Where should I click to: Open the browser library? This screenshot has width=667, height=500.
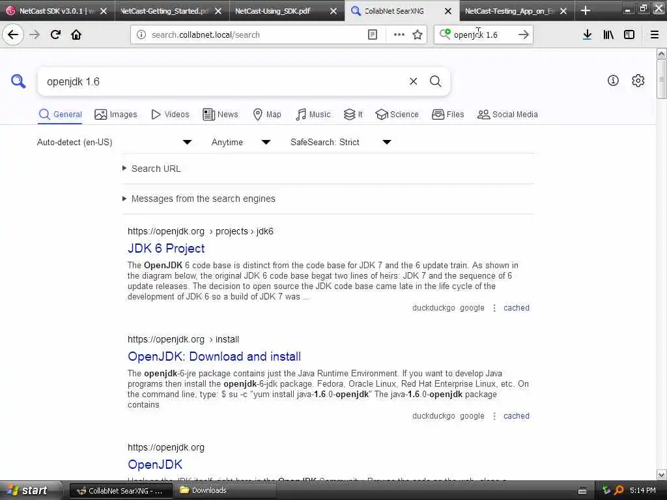click(x=608, y=35)
